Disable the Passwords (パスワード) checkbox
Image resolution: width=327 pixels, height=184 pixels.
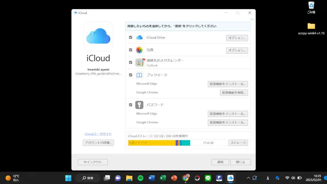click(131, 105)
